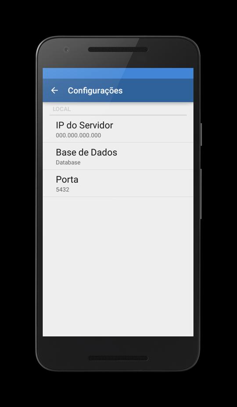237x407 pixels.
Task: Edit the 000.000.000.000 address value
Action: click(78, 135)
